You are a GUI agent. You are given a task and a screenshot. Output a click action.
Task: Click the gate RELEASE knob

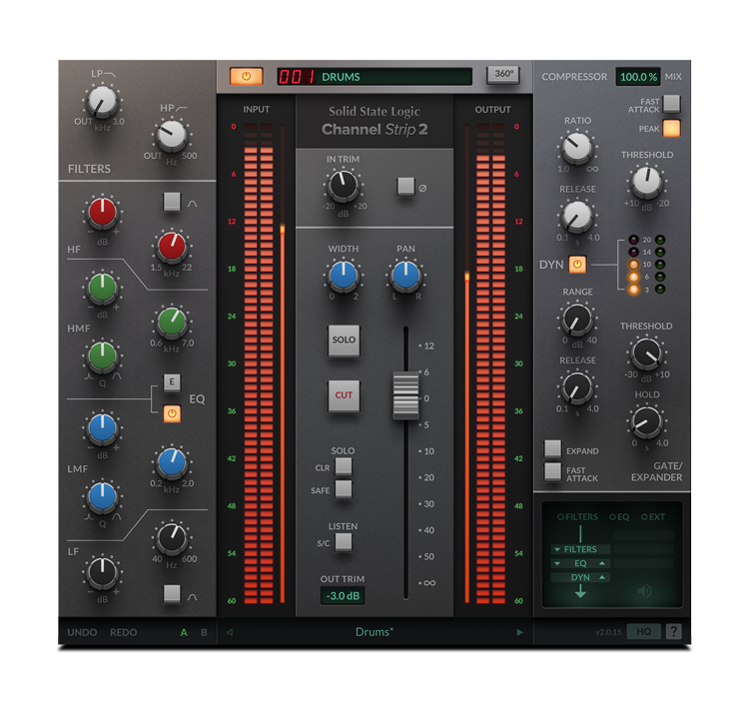pyautogui.click(x=577, y=387)
